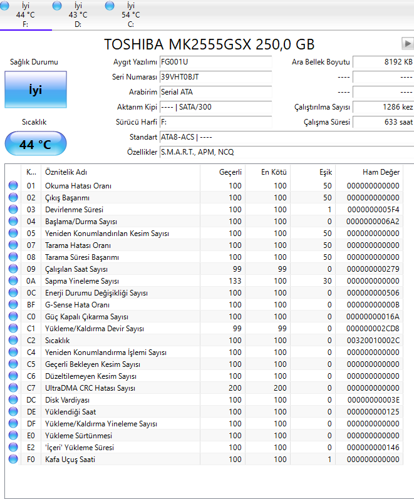Select the serial number field 39VHT0BJT
The image size is (414, 499).
pyautogui.click(x=215, y=77)
